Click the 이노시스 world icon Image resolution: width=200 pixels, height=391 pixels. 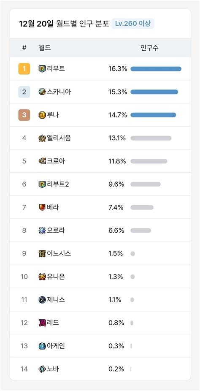(42, 254)
